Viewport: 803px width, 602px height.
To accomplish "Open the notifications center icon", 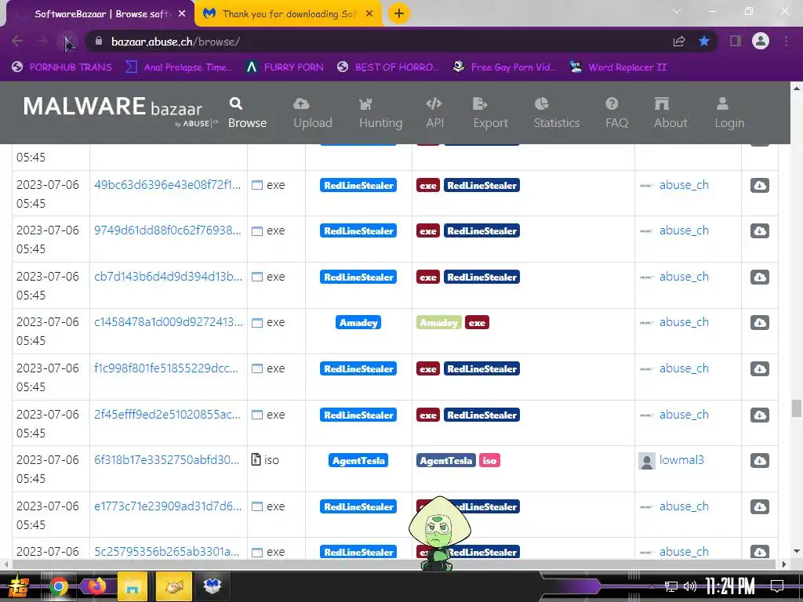I will (x=777, y=586).
